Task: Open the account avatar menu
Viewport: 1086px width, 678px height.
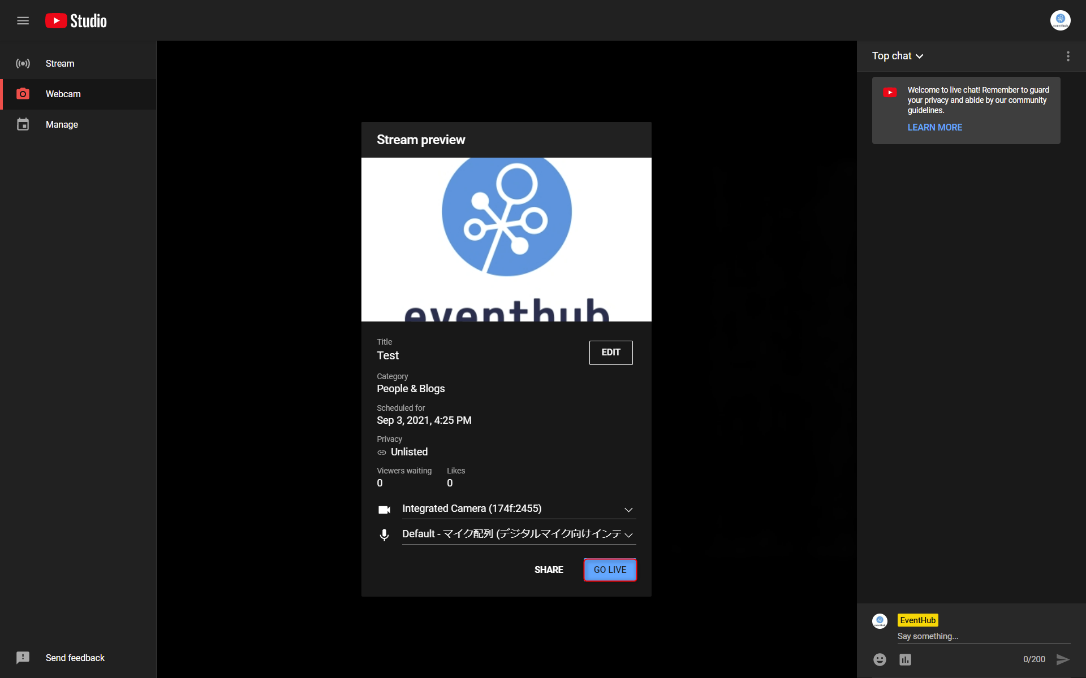Action: pyautogui.click(x=1060, y=20)
